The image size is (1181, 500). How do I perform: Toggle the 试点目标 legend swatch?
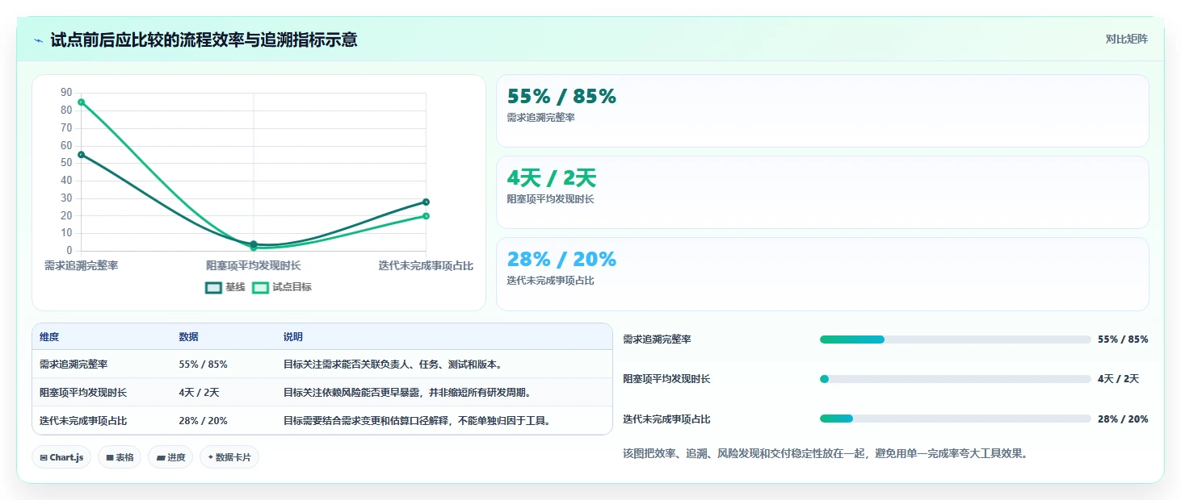(261, 287)
